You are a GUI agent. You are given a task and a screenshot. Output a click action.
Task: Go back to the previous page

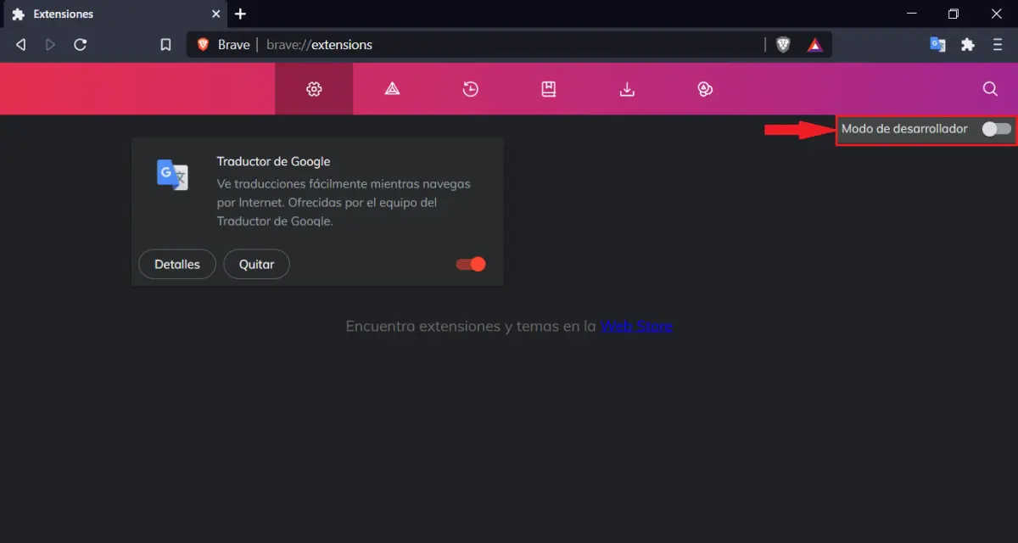tap(21, 45)
